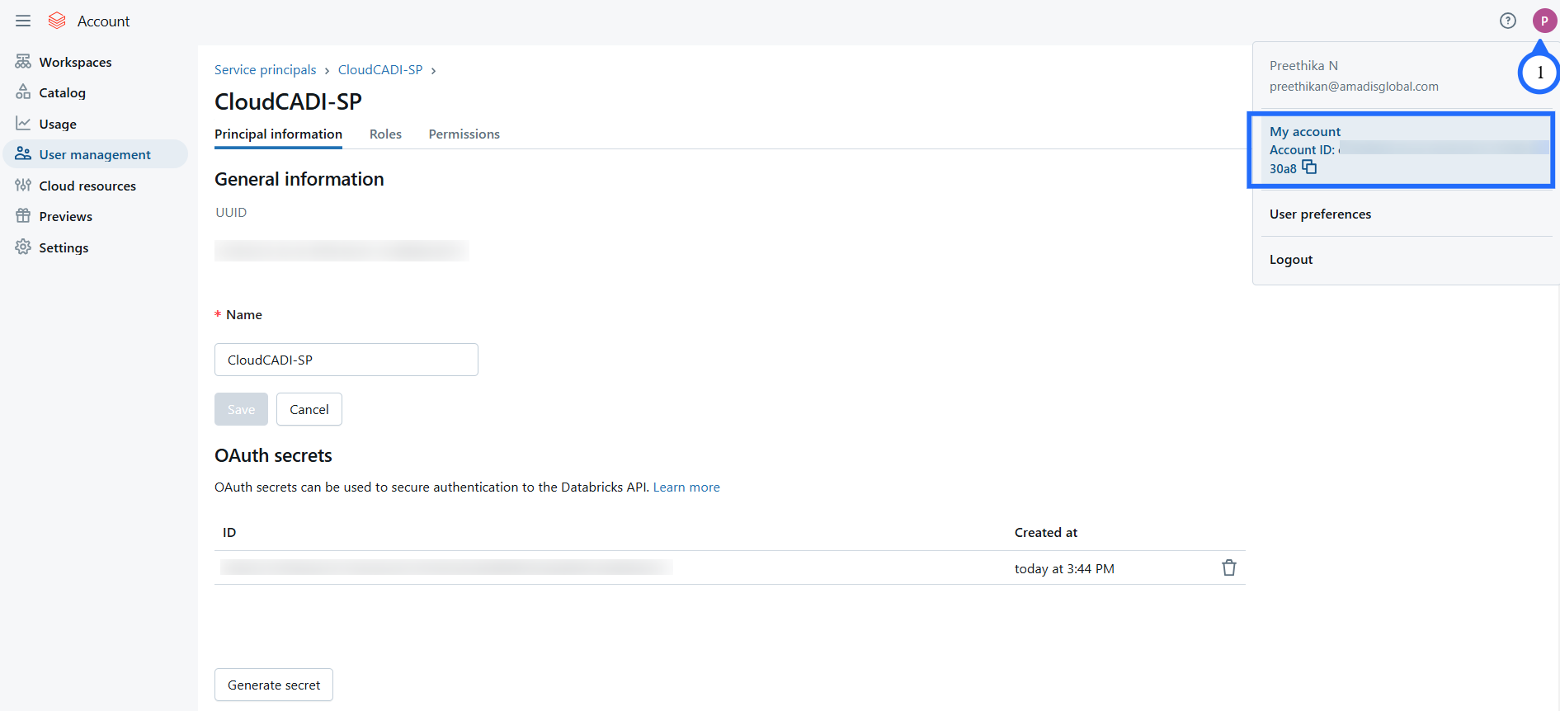This screenshot has width=1560, height=711.
Task: Open the Usage chart page
Action: tap(57, 124)
